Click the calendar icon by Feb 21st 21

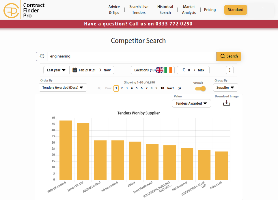coord(75,70)
